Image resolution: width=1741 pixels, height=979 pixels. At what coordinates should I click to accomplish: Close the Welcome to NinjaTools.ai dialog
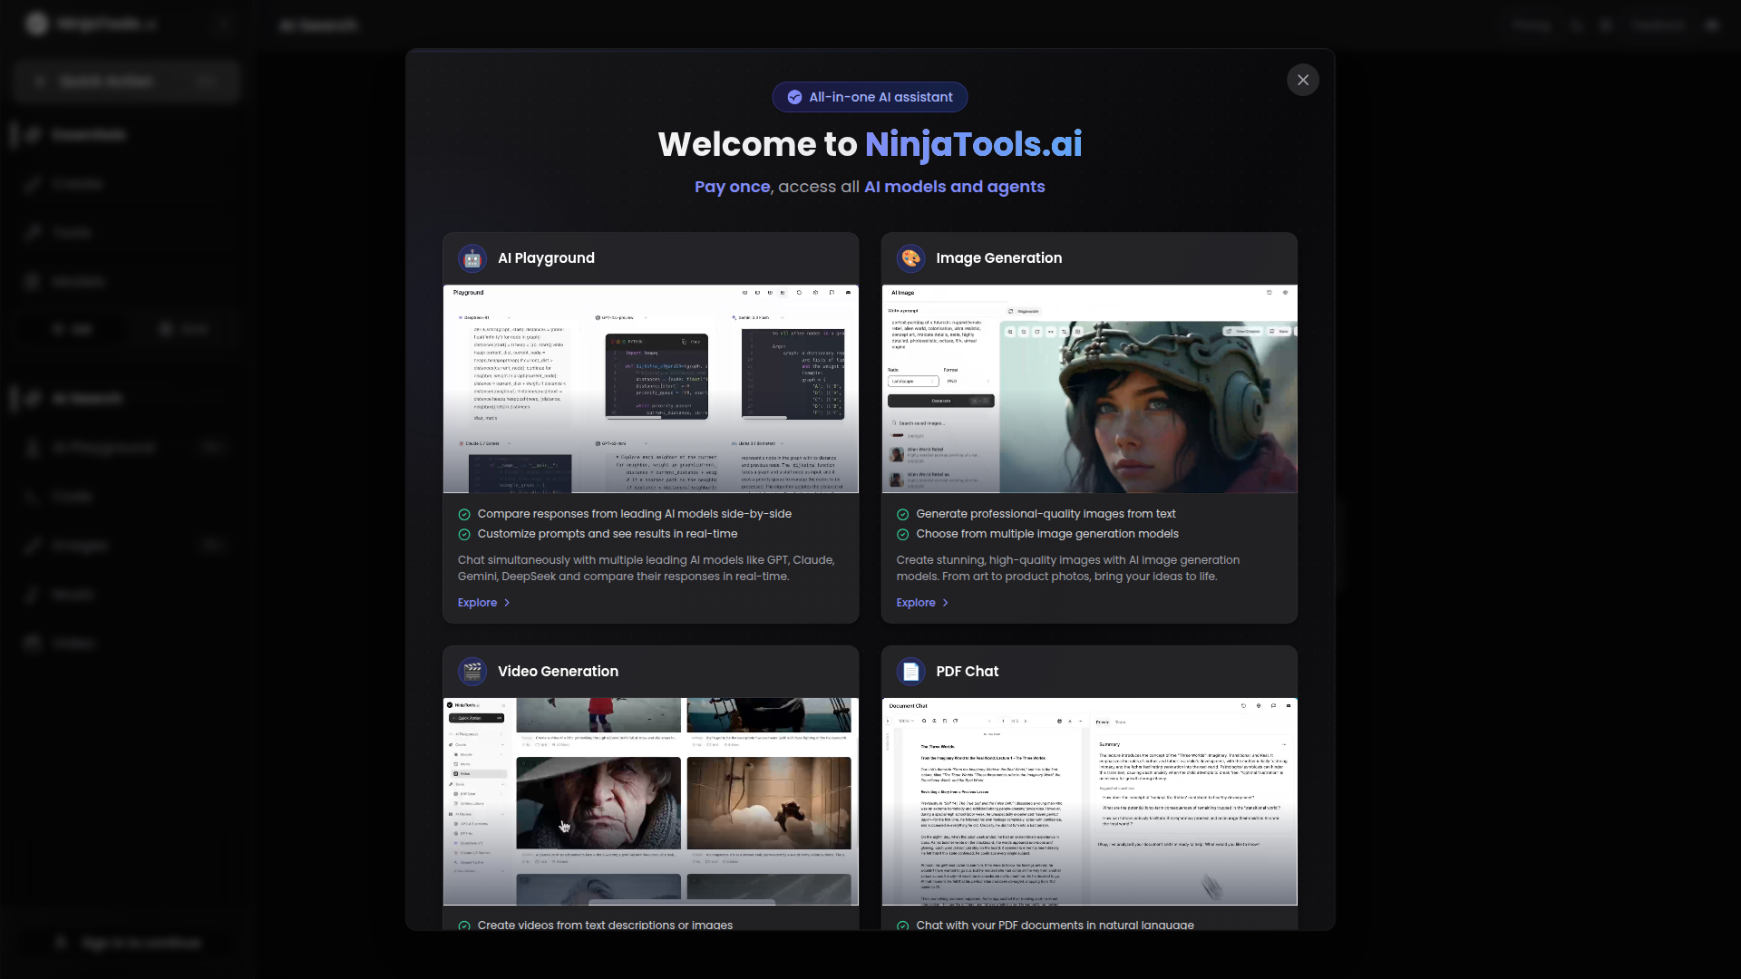1303,80
